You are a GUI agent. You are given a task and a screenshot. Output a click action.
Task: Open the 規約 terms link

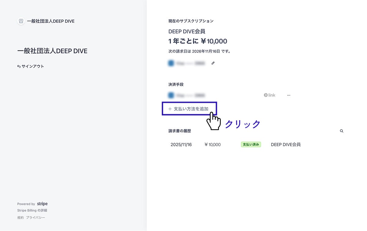pyautogui.click(x=20, y=218)
